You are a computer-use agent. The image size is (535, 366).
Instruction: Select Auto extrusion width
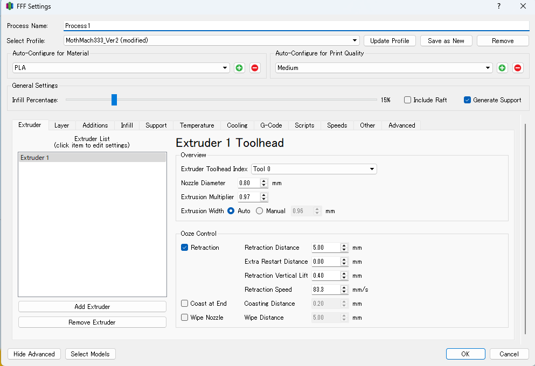[x=231, y=211]
